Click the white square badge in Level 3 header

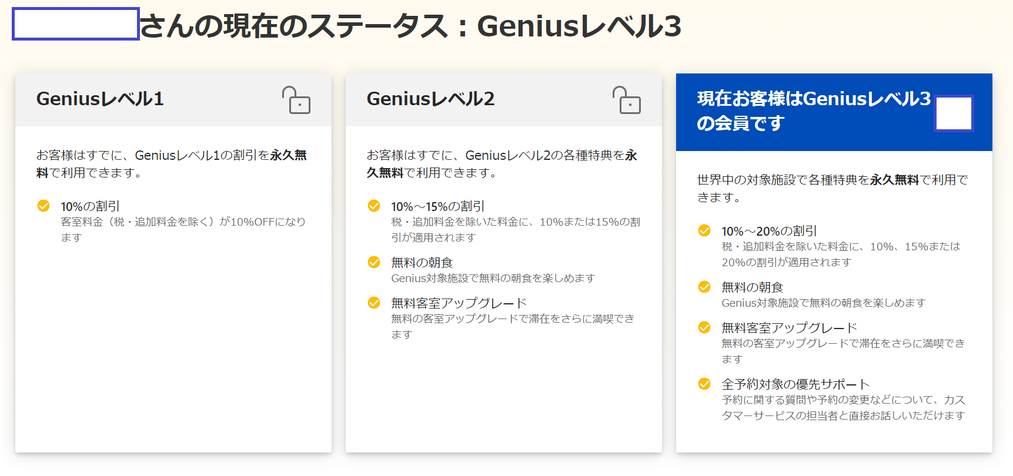(x=954, y=113)
